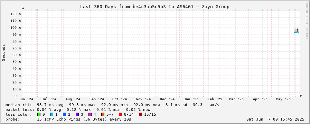Click the Jun '24 x-axis label
Screen dimensions: 310x124
click(26, 99)
